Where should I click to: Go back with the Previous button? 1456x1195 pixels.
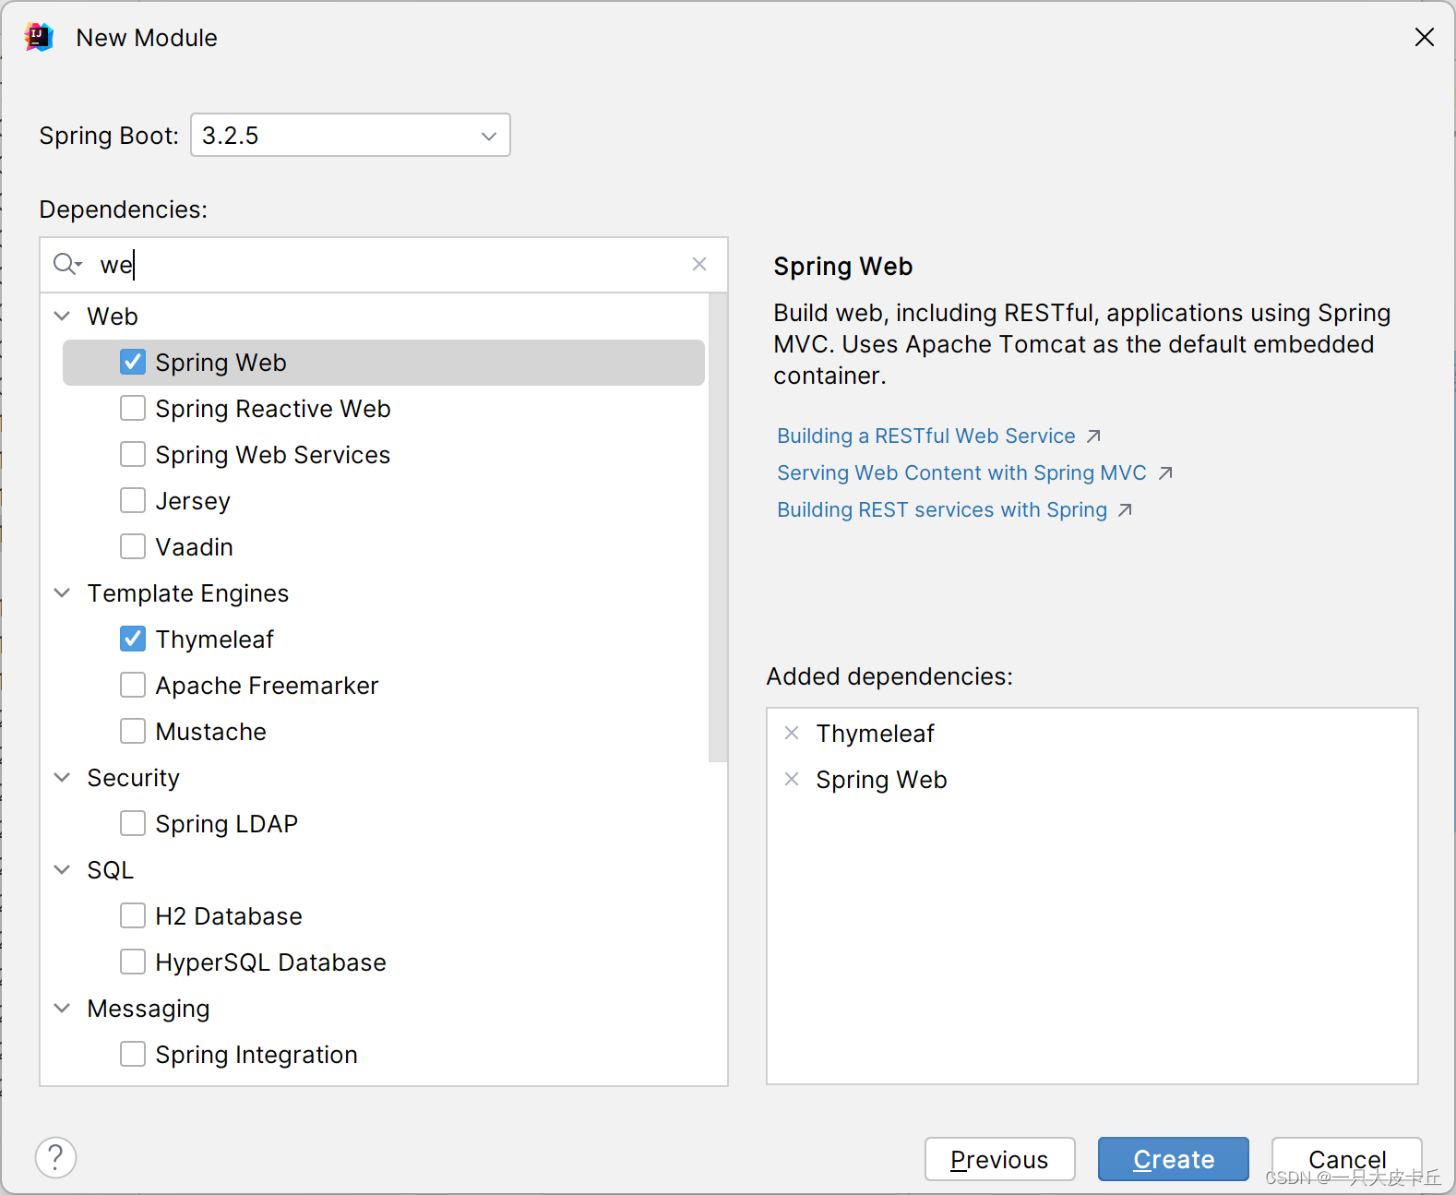click(1000, 1159)
